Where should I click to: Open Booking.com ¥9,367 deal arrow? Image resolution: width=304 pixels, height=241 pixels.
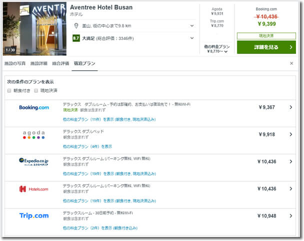(291, 107)
